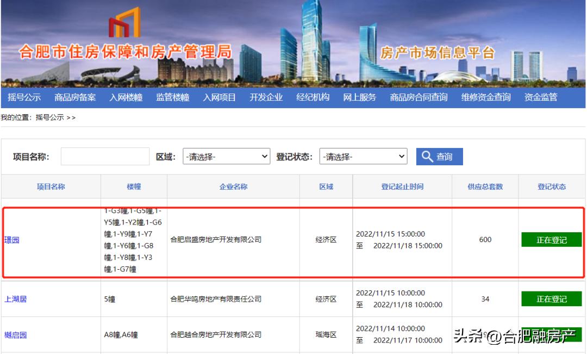Click the magnifier search icon on 查询 button
The image size is (587, 354).
428,157
